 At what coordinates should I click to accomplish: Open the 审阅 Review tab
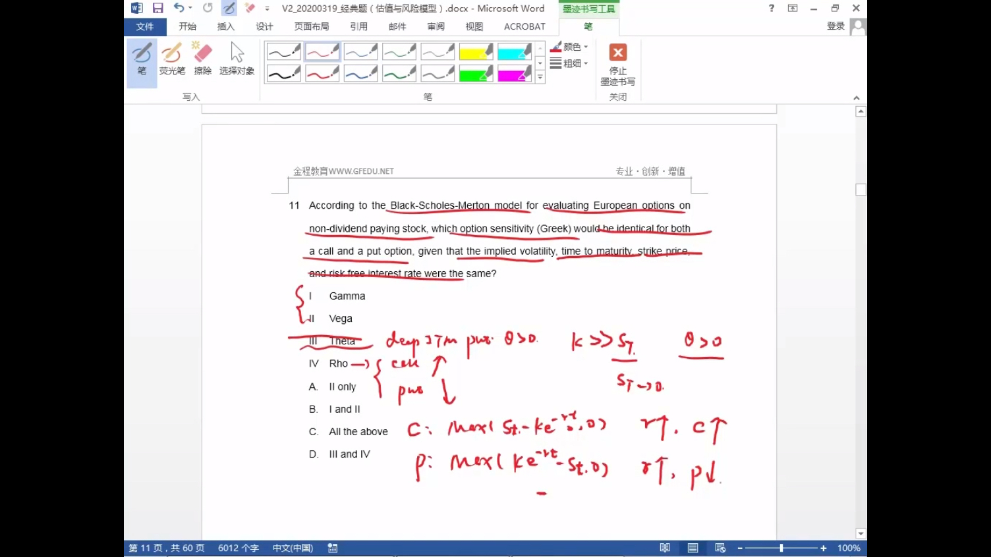(x=436, y=26)
